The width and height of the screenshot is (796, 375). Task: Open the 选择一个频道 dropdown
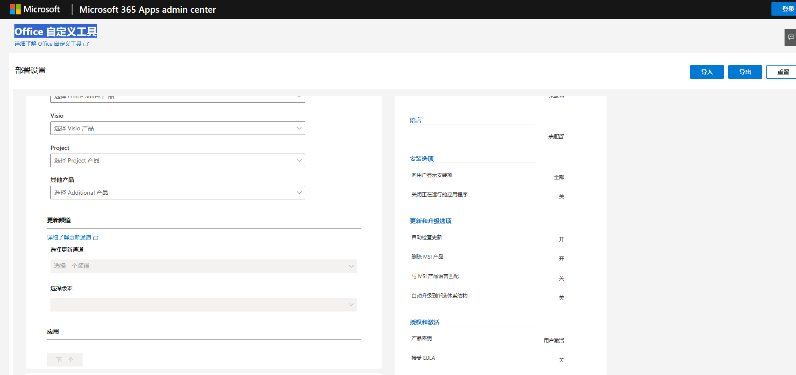click(x=204, y=266)
